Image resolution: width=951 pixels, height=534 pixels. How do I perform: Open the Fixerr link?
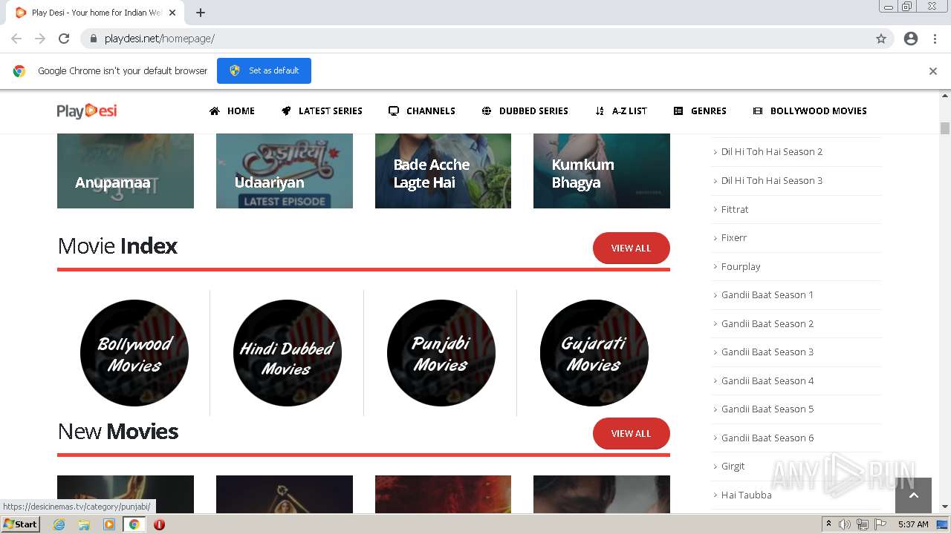click(x=734, y=238)
